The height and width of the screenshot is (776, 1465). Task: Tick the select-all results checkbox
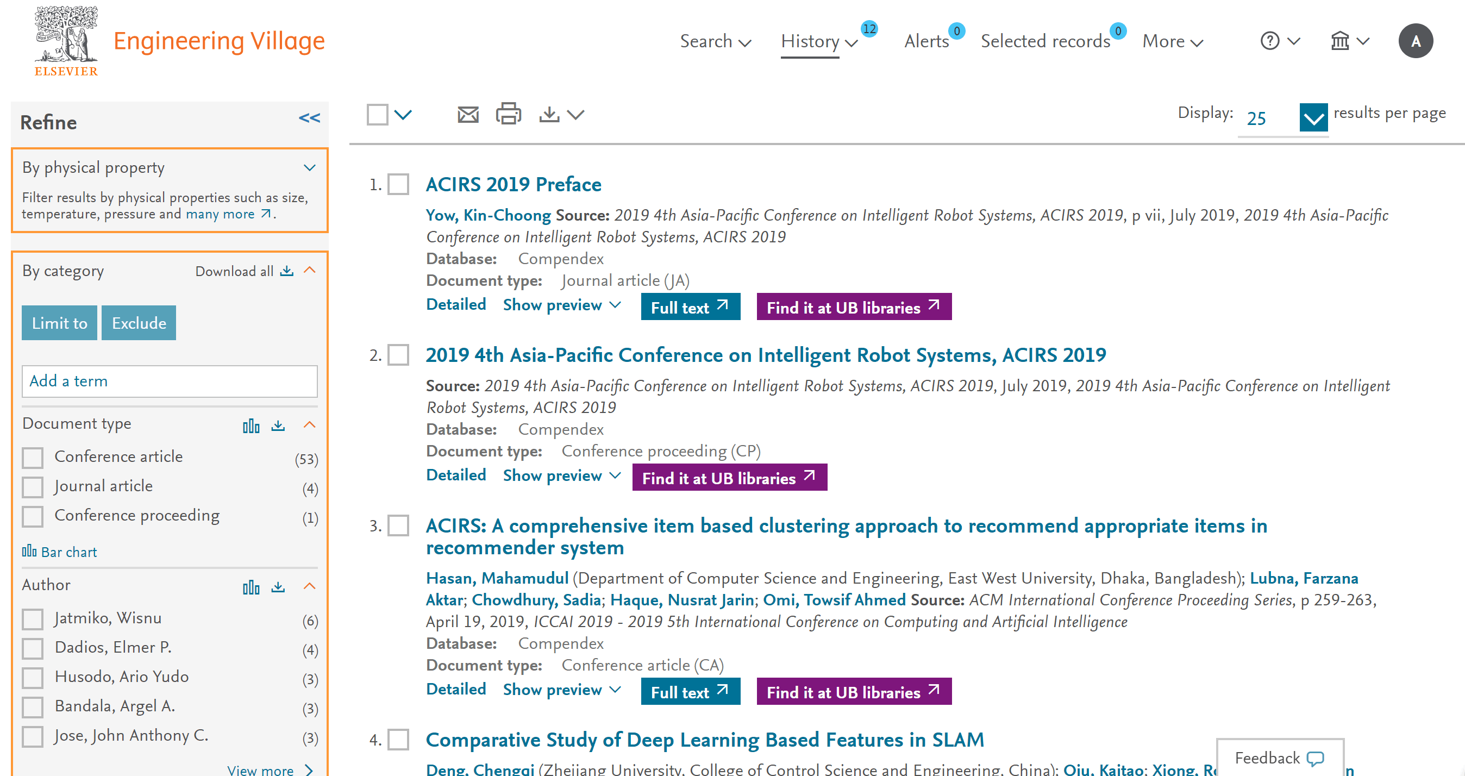click(x=377, y=114)
